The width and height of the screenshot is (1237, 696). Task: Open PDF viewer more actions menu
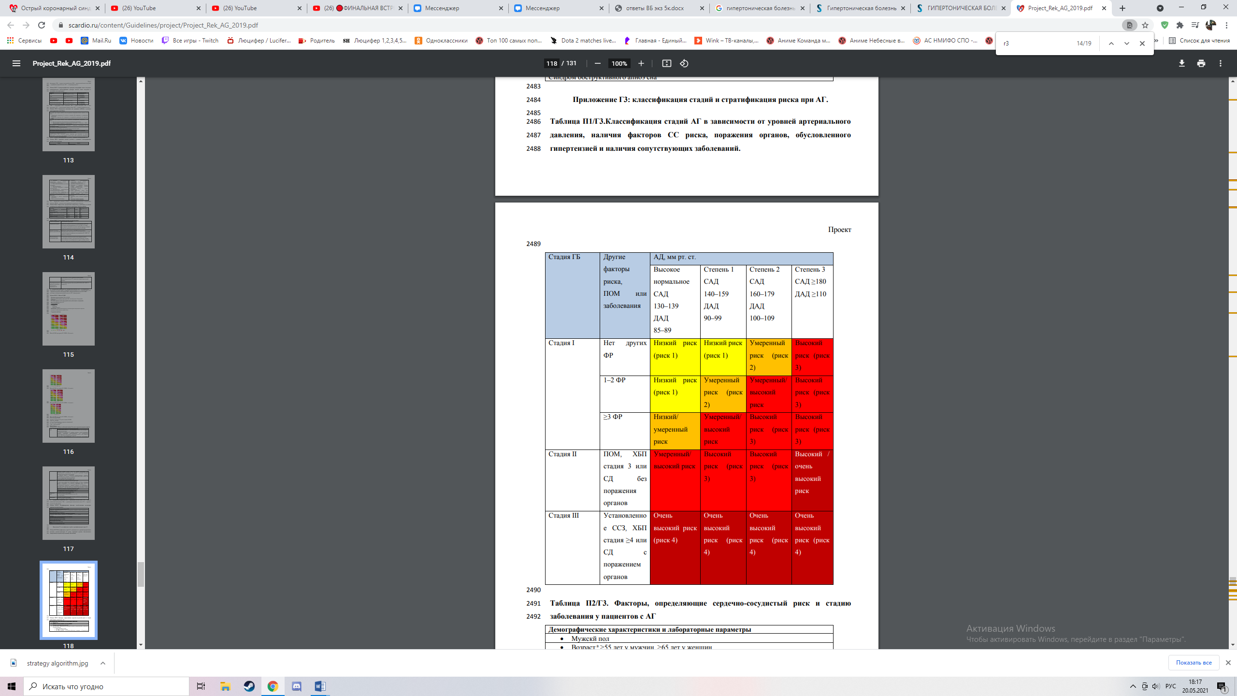tap(1221, 63)
